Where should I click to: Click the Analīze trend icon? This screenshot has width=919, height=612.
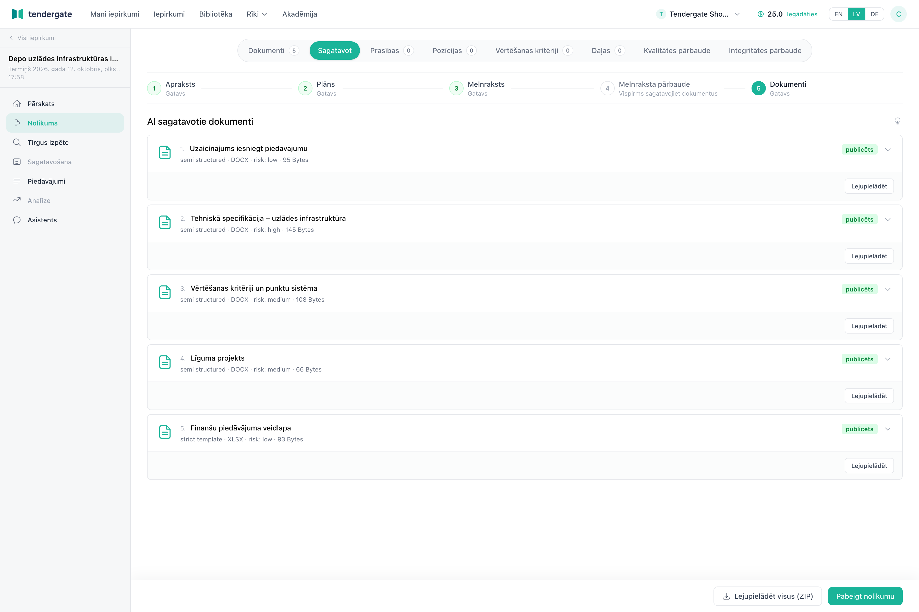tap(17, 200)
